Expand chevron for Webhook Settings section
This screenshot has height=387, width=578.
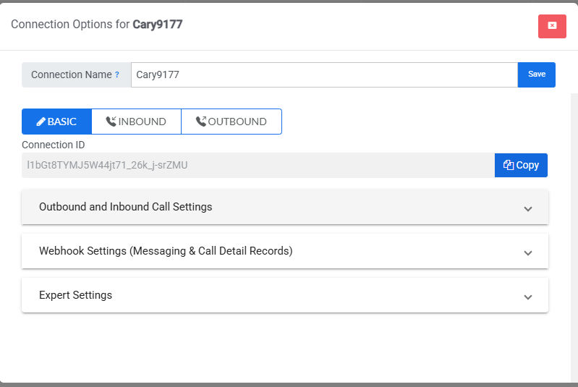[527, 252]
